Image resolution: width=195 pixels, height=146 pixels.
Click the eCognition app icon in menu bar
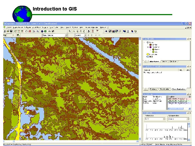(5, 27)
